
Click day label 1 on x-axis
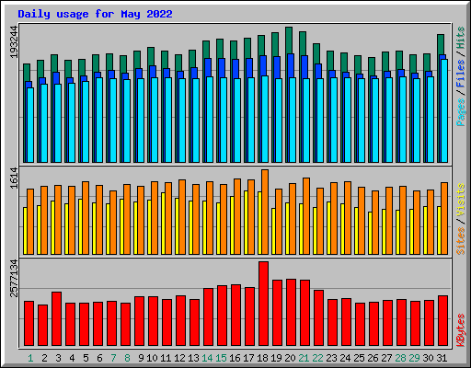point(30,358)
